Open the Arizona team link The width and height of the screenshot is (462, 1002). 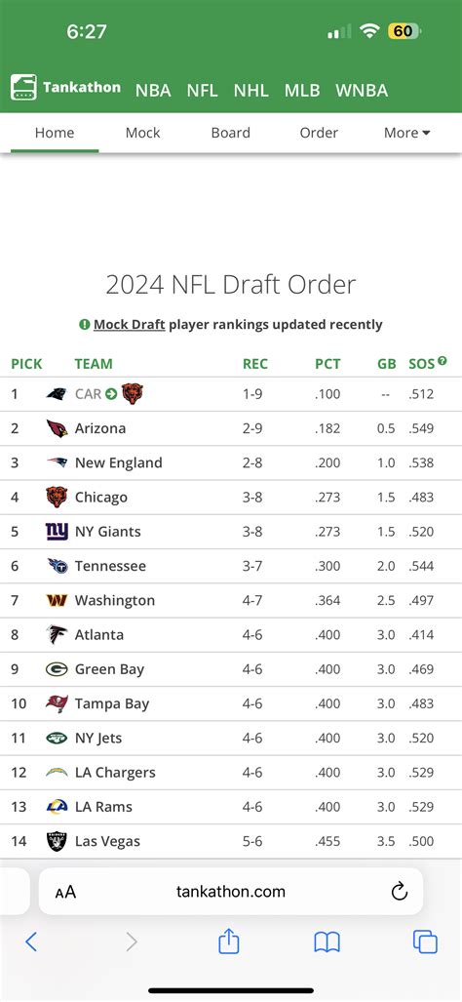(x=100, y=428)
